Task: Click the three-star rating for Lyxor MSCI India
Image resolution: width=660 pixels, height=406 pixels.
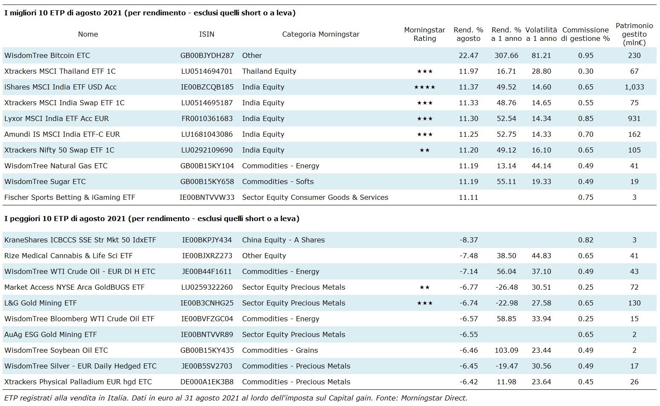Action: (x=424, y=119)
